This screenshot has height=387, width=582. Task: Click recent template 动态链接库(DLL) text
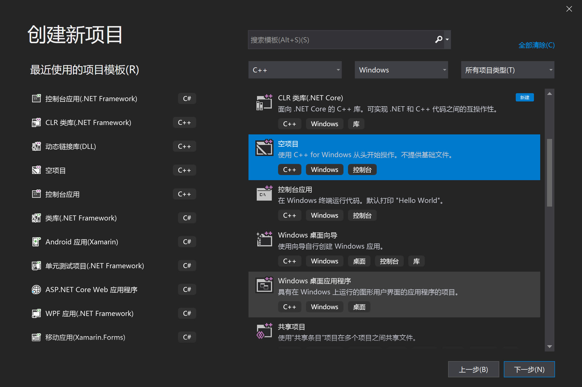tap(71, 146)
